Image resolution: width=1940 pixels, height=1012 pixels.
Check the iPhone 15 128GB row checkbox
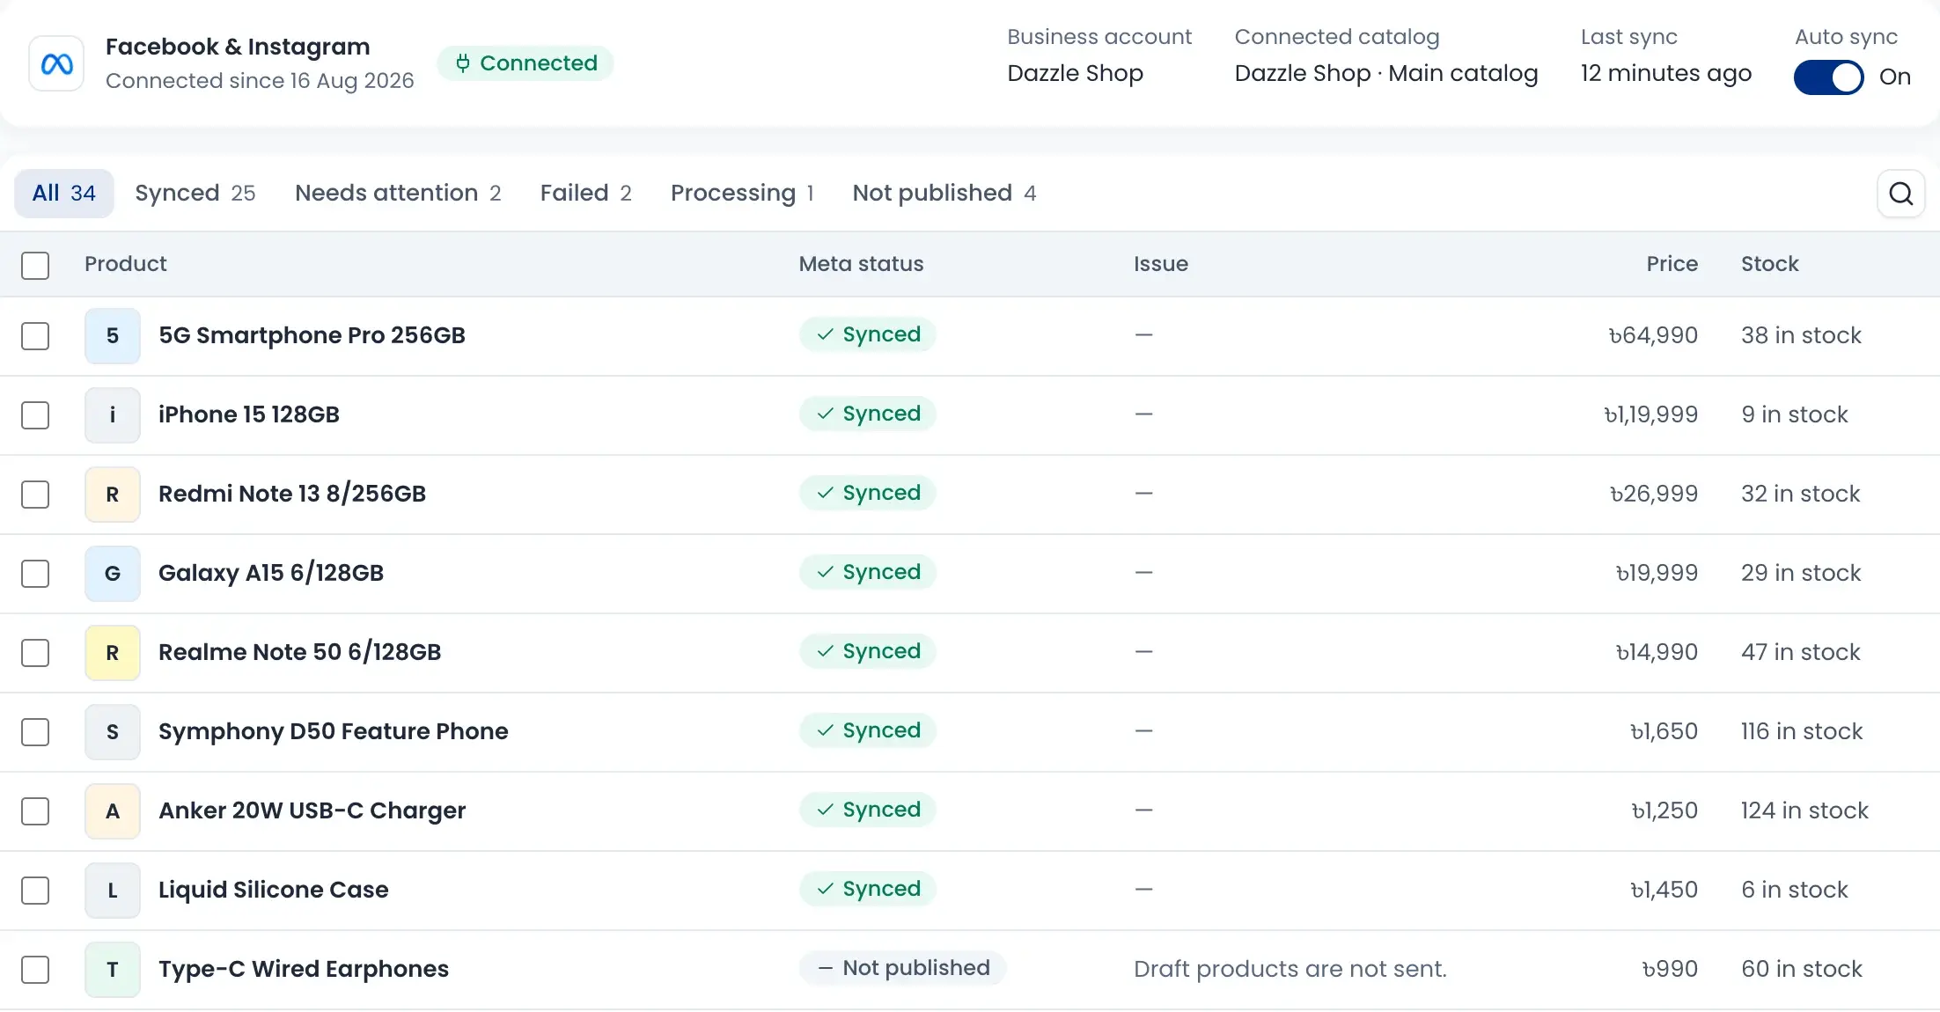tap(35, 414)
